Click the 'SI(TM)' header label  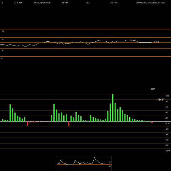pos(65,3)
